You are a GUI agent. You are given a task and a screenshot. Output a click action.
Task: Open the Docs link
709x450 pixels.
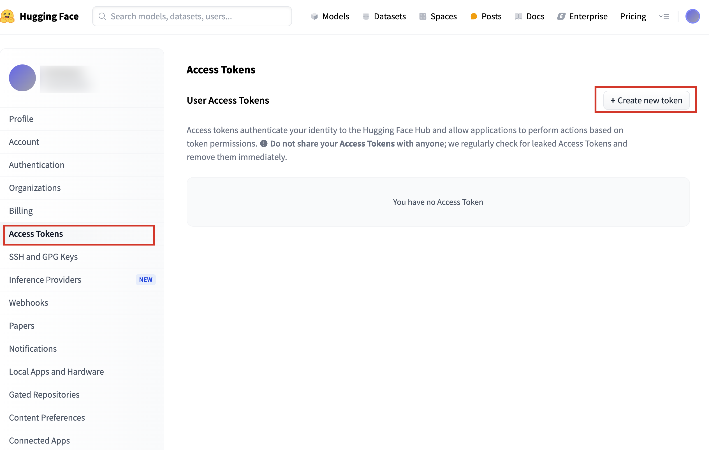529,16
